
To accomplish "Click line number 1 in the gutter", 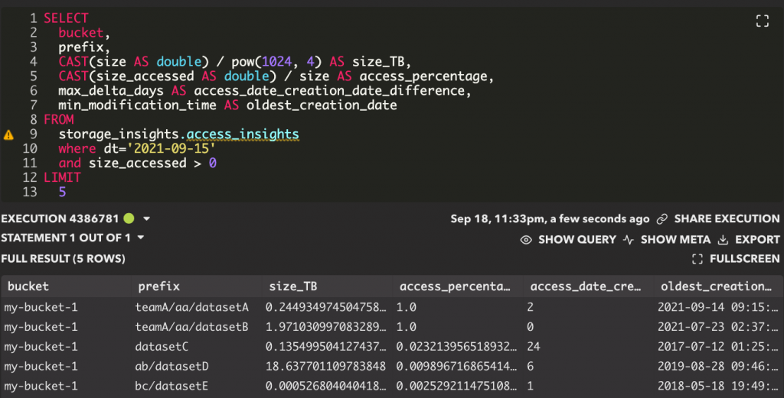I will (34, 18).
